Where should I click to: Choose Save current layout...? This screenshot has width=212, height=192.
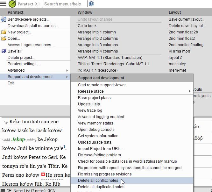pos(186,19)
